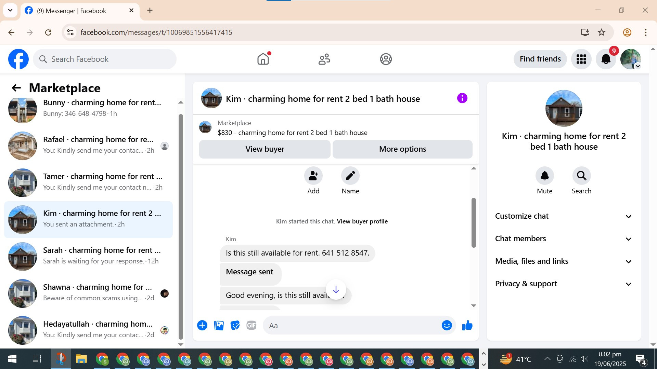View site information in address bar
Viewport: 657px width, 369px height.
pyautogui.click(x=70, y=32)
